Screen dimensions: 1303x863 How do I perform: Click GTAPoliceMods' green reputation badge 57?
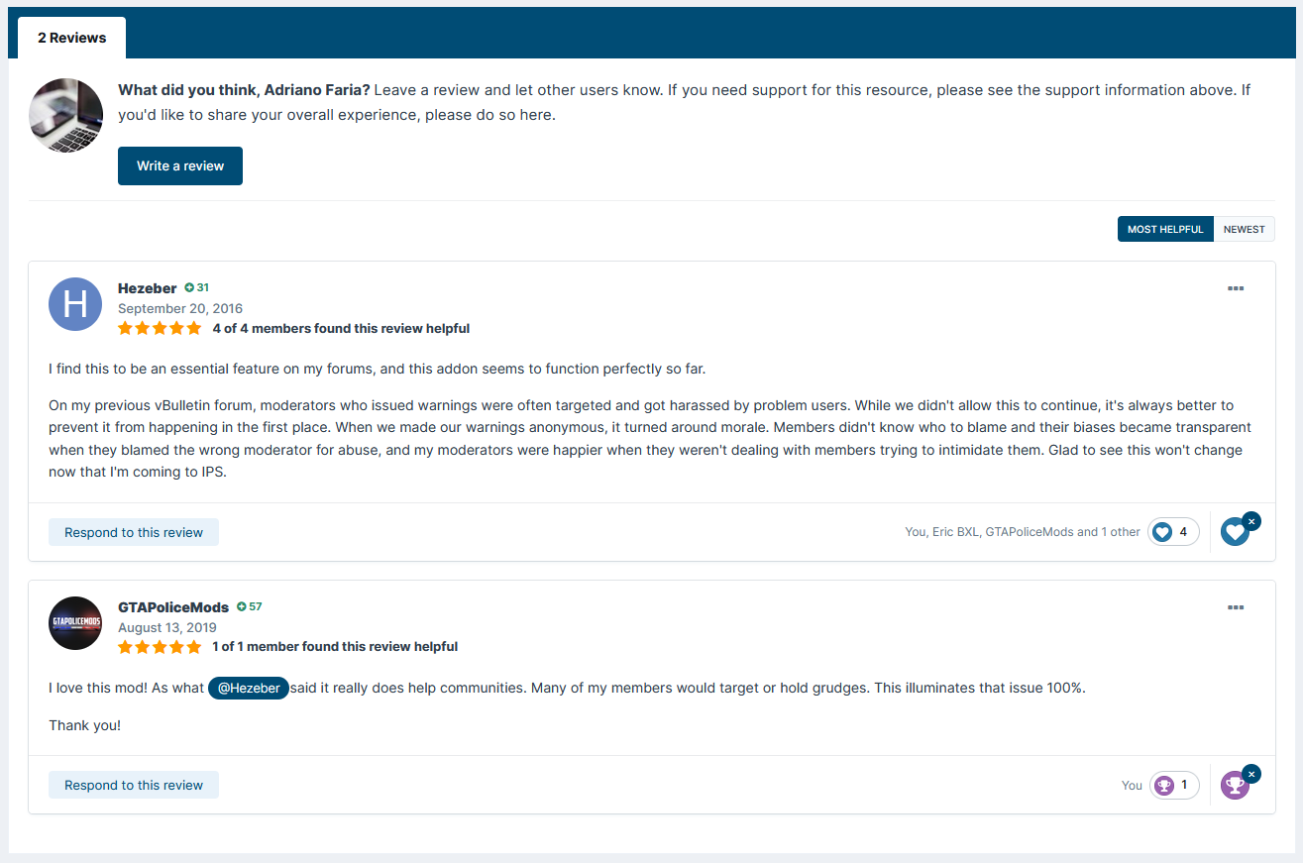249,606
